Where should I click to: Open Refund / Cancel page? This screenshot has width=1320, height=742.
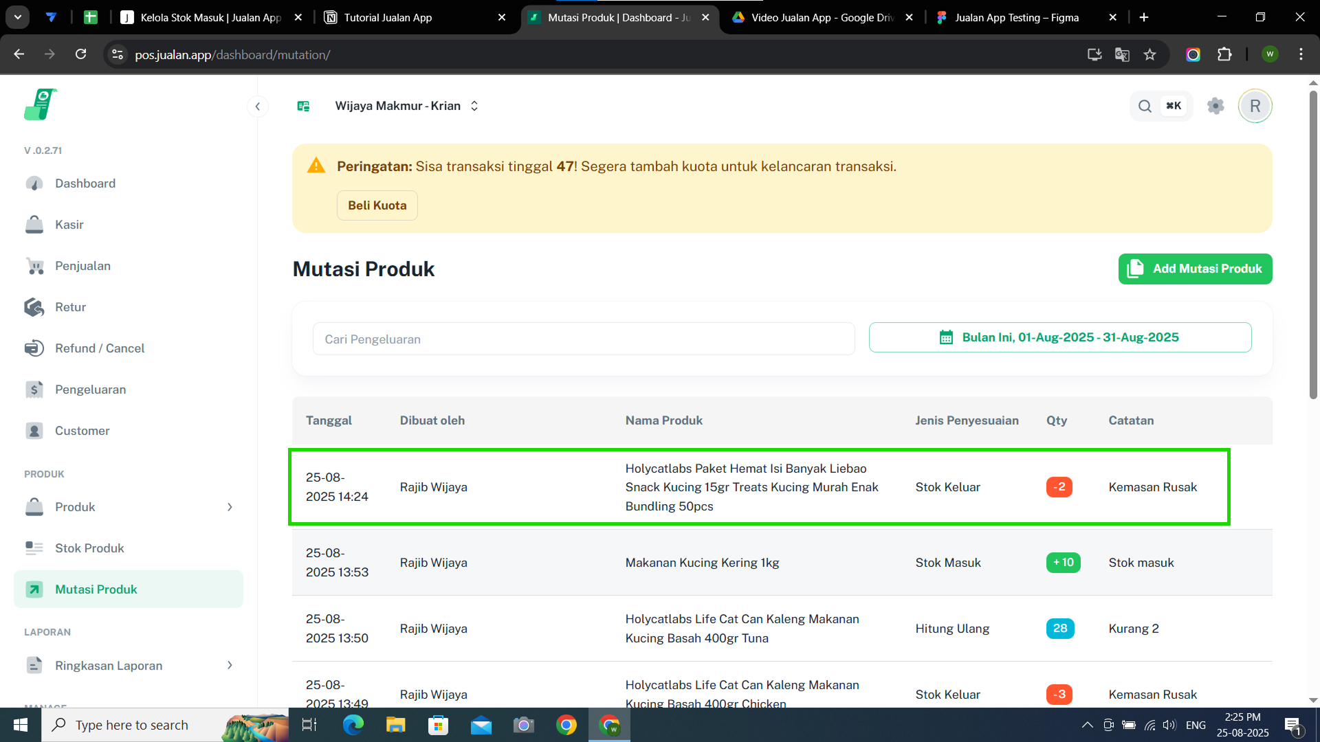pyautogui.click(x=99, y=348)
